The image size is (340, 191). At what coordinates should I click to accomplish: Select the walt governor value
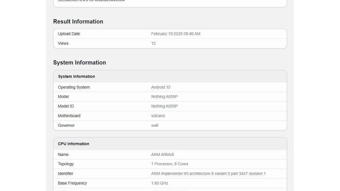[155, 125]
